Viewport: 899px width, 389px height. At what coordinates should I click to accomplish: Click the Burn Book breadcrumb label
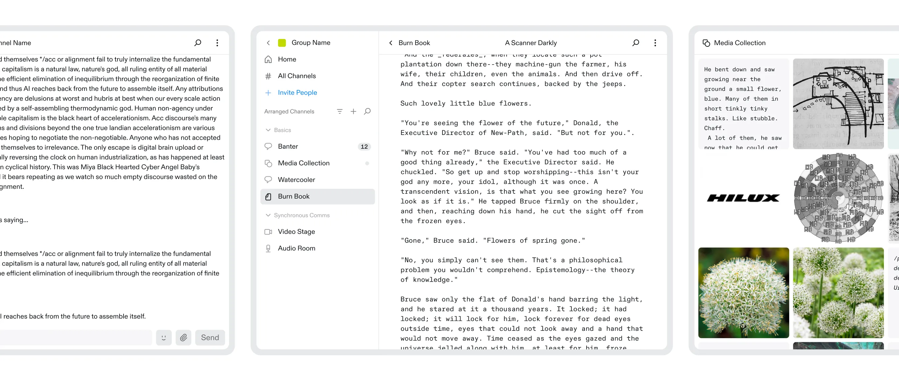pos(414,42)
